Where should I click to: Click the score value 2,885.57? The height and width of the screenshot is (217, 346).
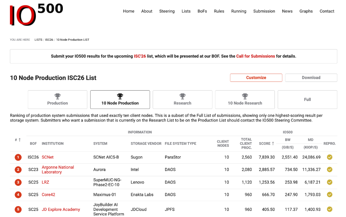(x=267, y=169)
